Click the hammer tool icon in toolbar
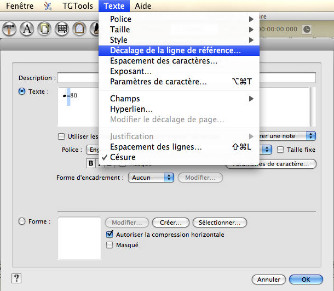The width and height of the screenshot is (334, 291). (9, 29)
